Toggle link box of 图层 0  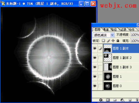(100, 86)
